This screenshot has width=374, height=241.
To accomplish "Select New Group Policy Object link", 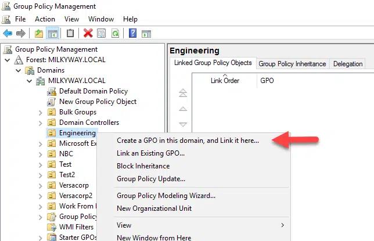I will (x=98, y=102).
